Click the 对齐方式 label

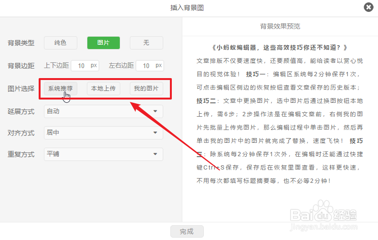pos(21,133)
